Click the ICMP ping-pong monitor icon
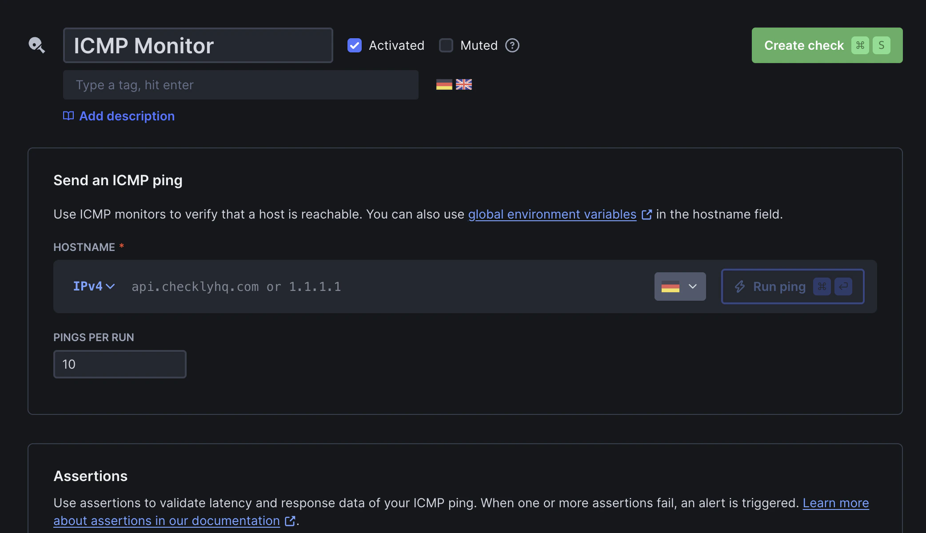 click(36, 45)
